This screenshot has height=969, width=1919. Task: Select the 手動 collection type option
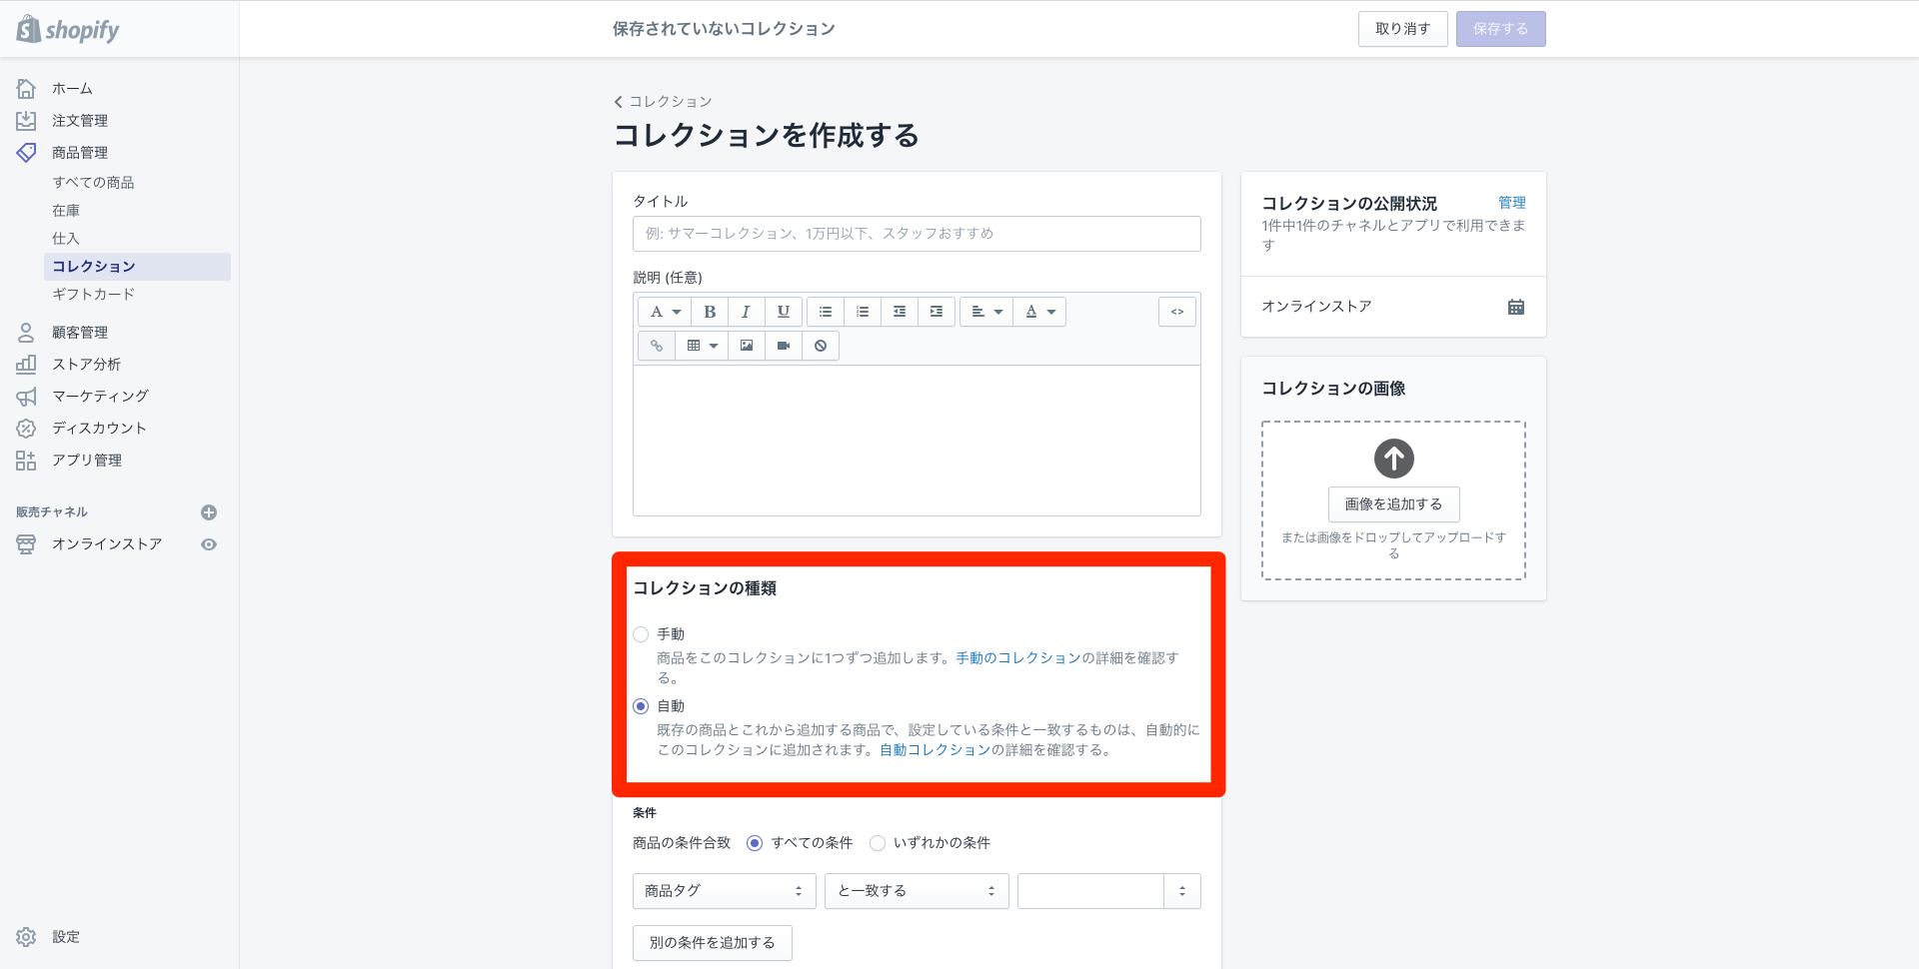click(641, 633)
